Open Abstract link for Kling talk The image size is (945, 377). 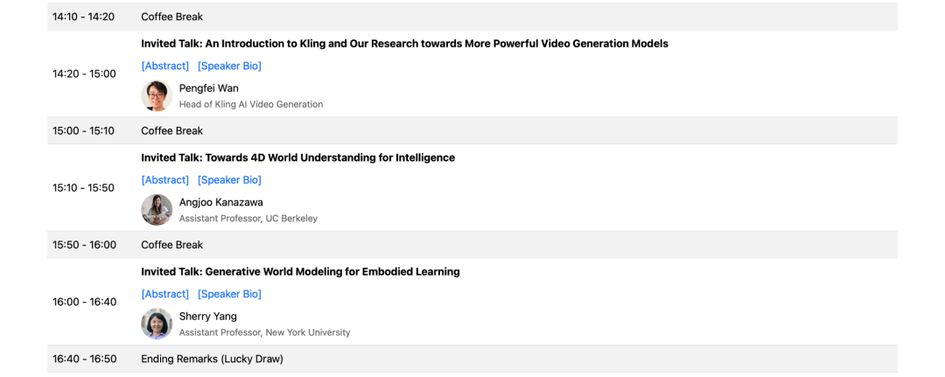click(x=165, y=66)
